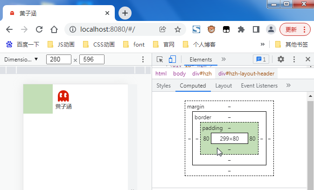Show more hidden bookmarks chevron

coord(263,44)
